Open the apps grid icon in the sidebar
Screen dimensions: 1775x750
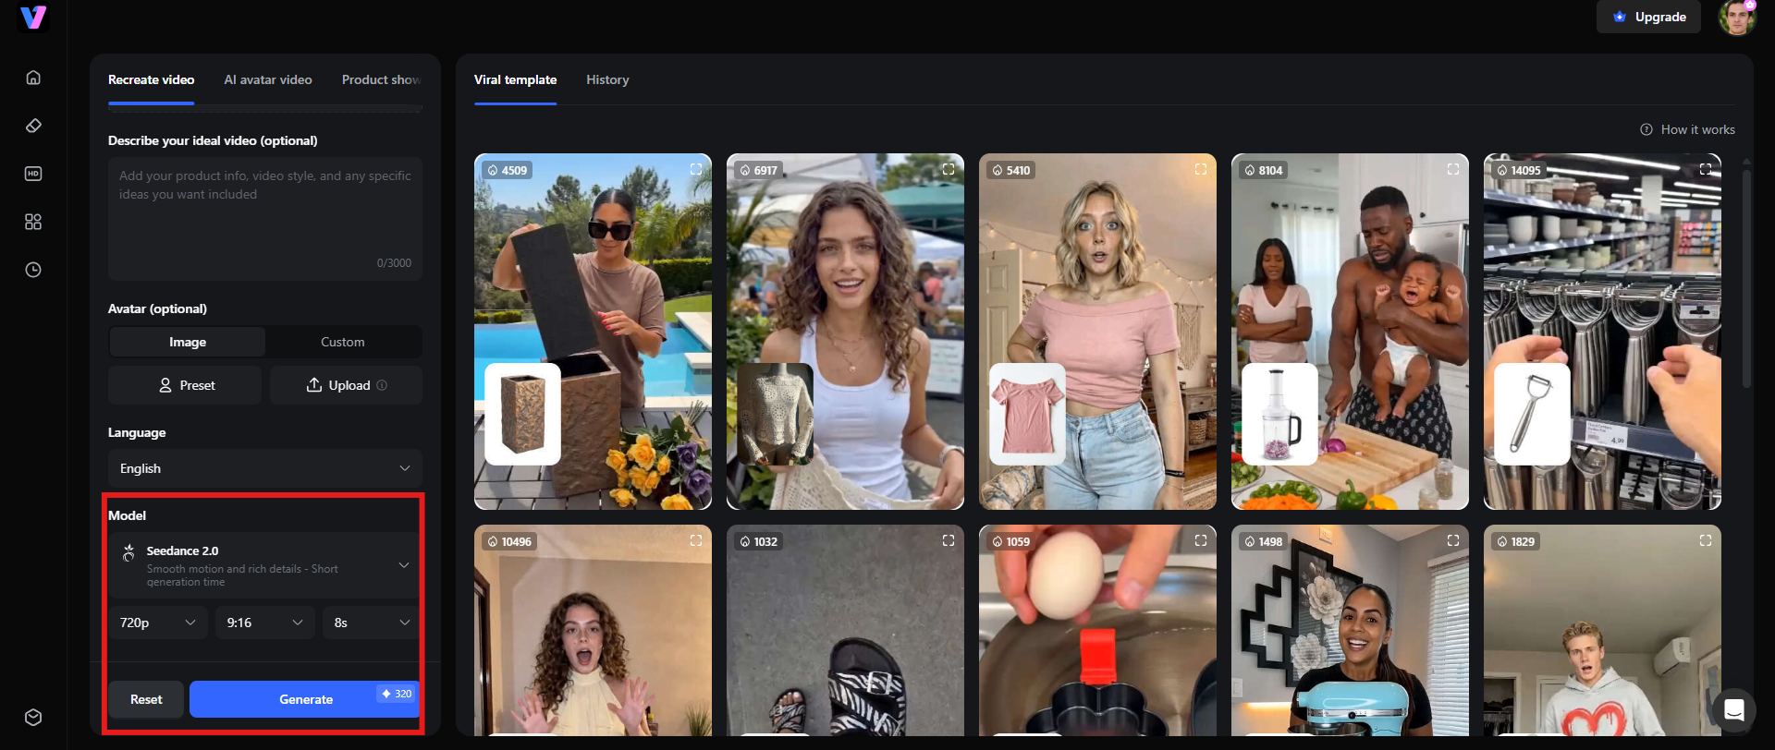pyautogui.click(x=33, y=222)
